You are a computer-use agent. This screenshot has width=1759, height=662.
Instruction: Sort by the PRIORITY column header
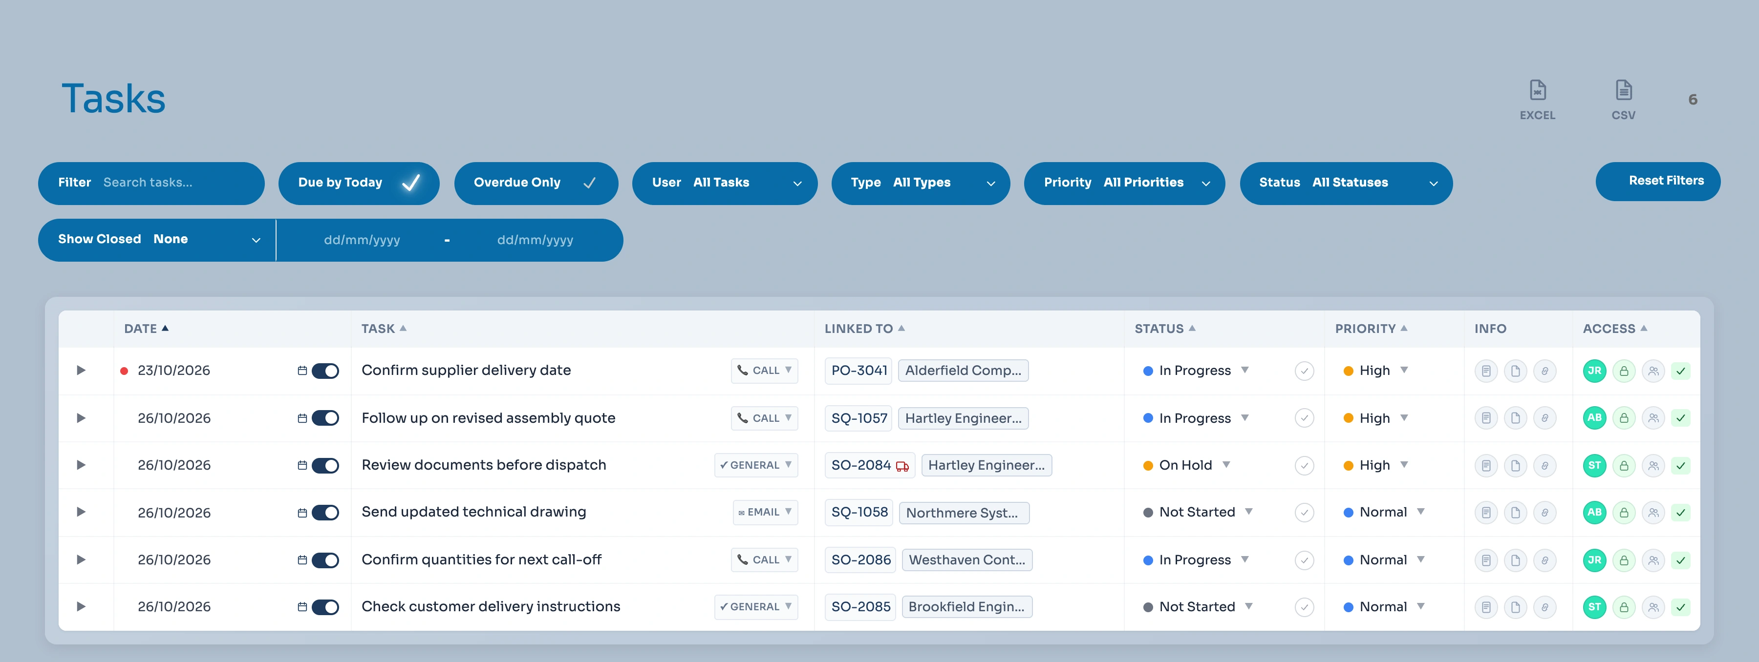1371,329
